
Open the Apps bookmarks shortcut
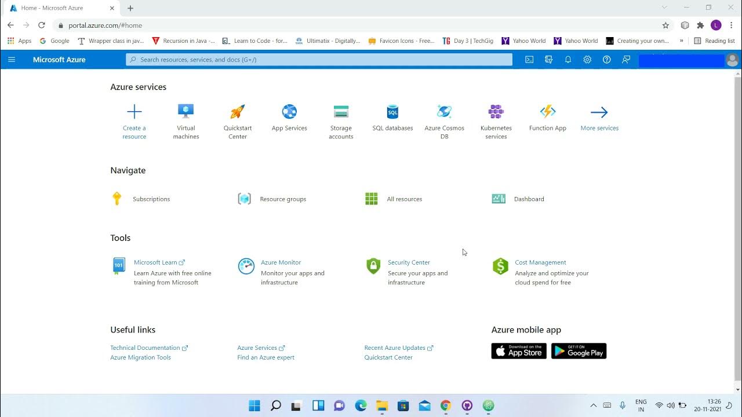point(20,41)
